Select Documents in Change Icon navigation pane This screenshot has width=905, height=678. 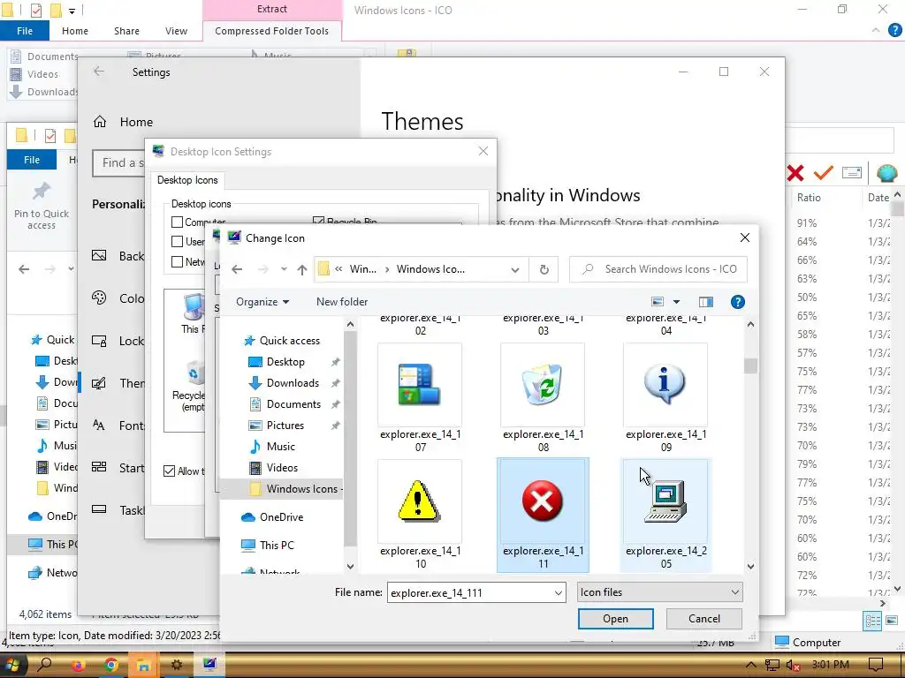coord(285,404)
